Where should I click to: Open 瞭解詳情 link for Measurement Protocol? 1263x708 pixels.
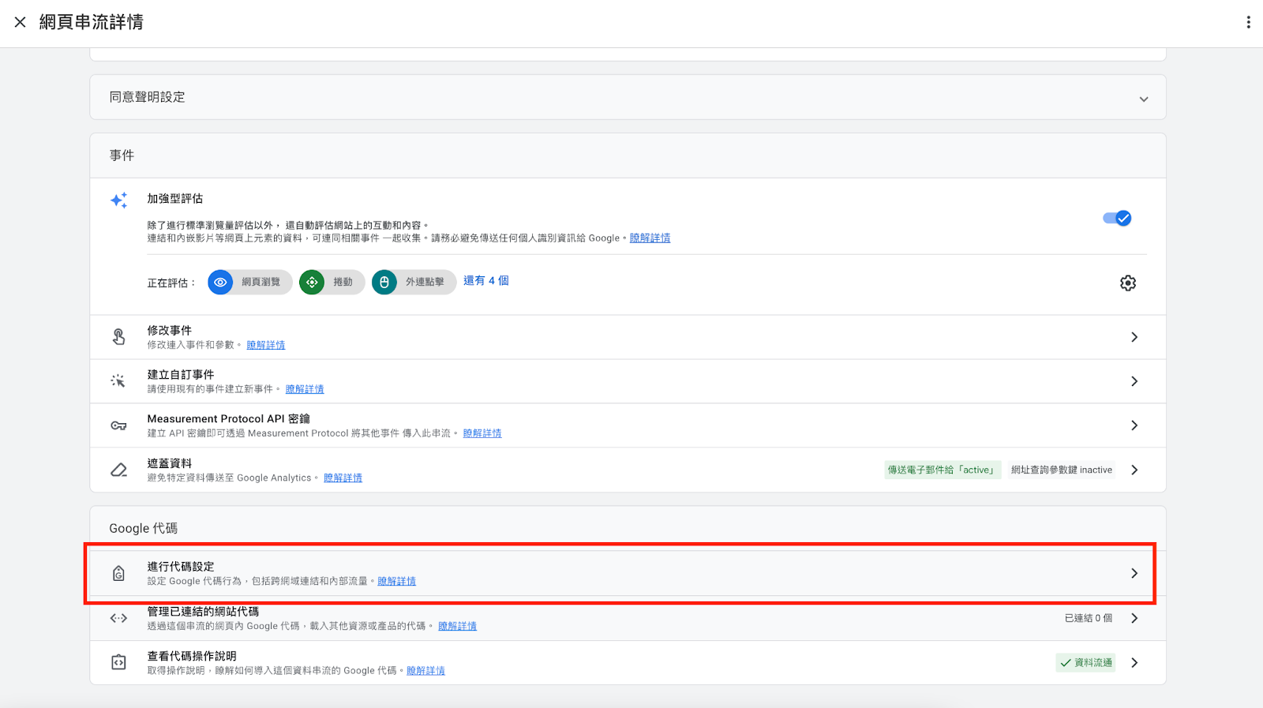tap(482, 433)
